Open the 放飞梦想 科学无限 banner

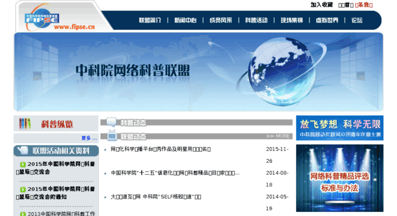(x=340, y=128)
